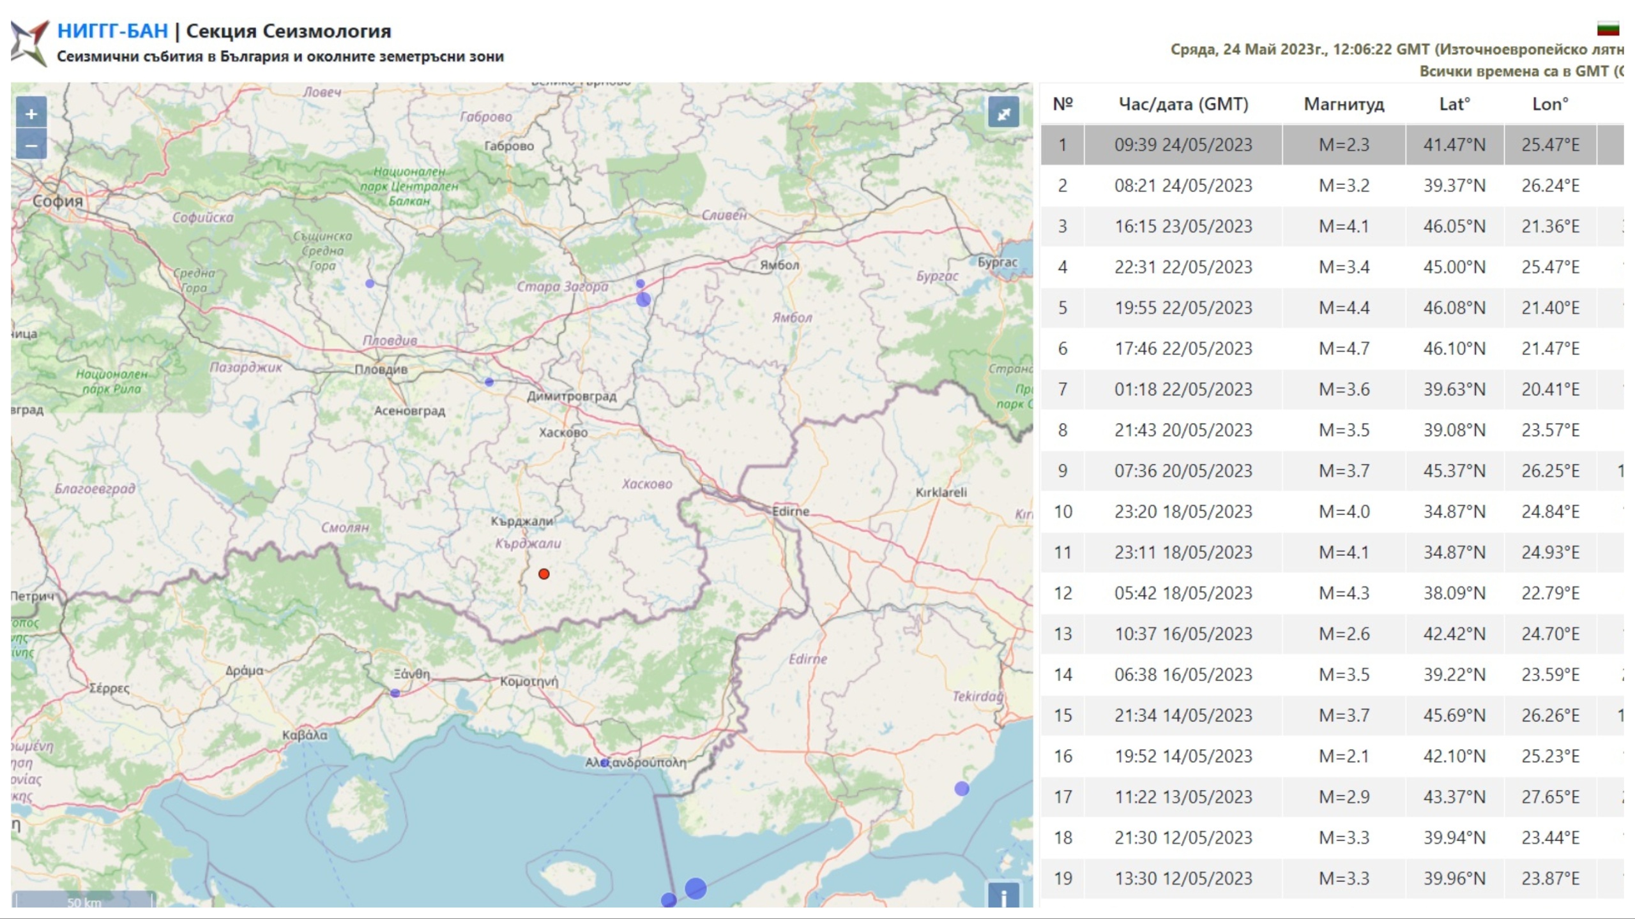1635x919 pixels.
Task: Open the map info attribution button
Action: click(x=1003, y=895)
